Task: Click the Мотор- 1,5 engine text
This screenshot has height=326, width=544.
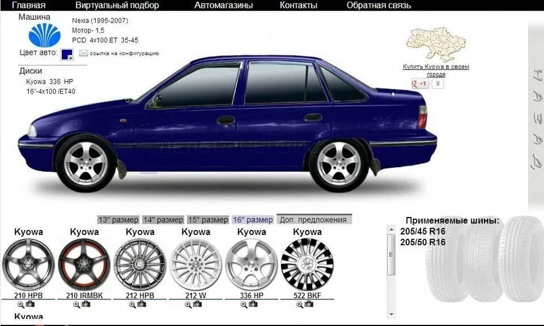Action: 88,31
